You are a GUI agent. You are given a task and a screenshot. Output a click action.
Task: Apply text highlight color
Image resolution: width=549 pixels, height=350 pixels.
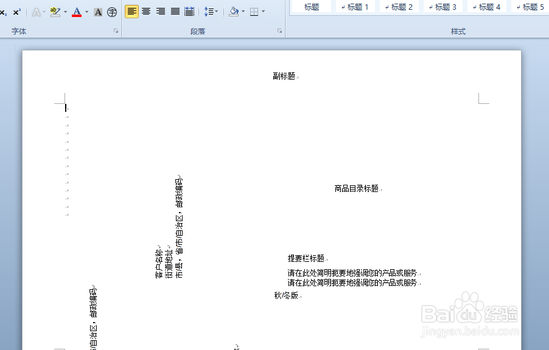[x=55, y=10]
